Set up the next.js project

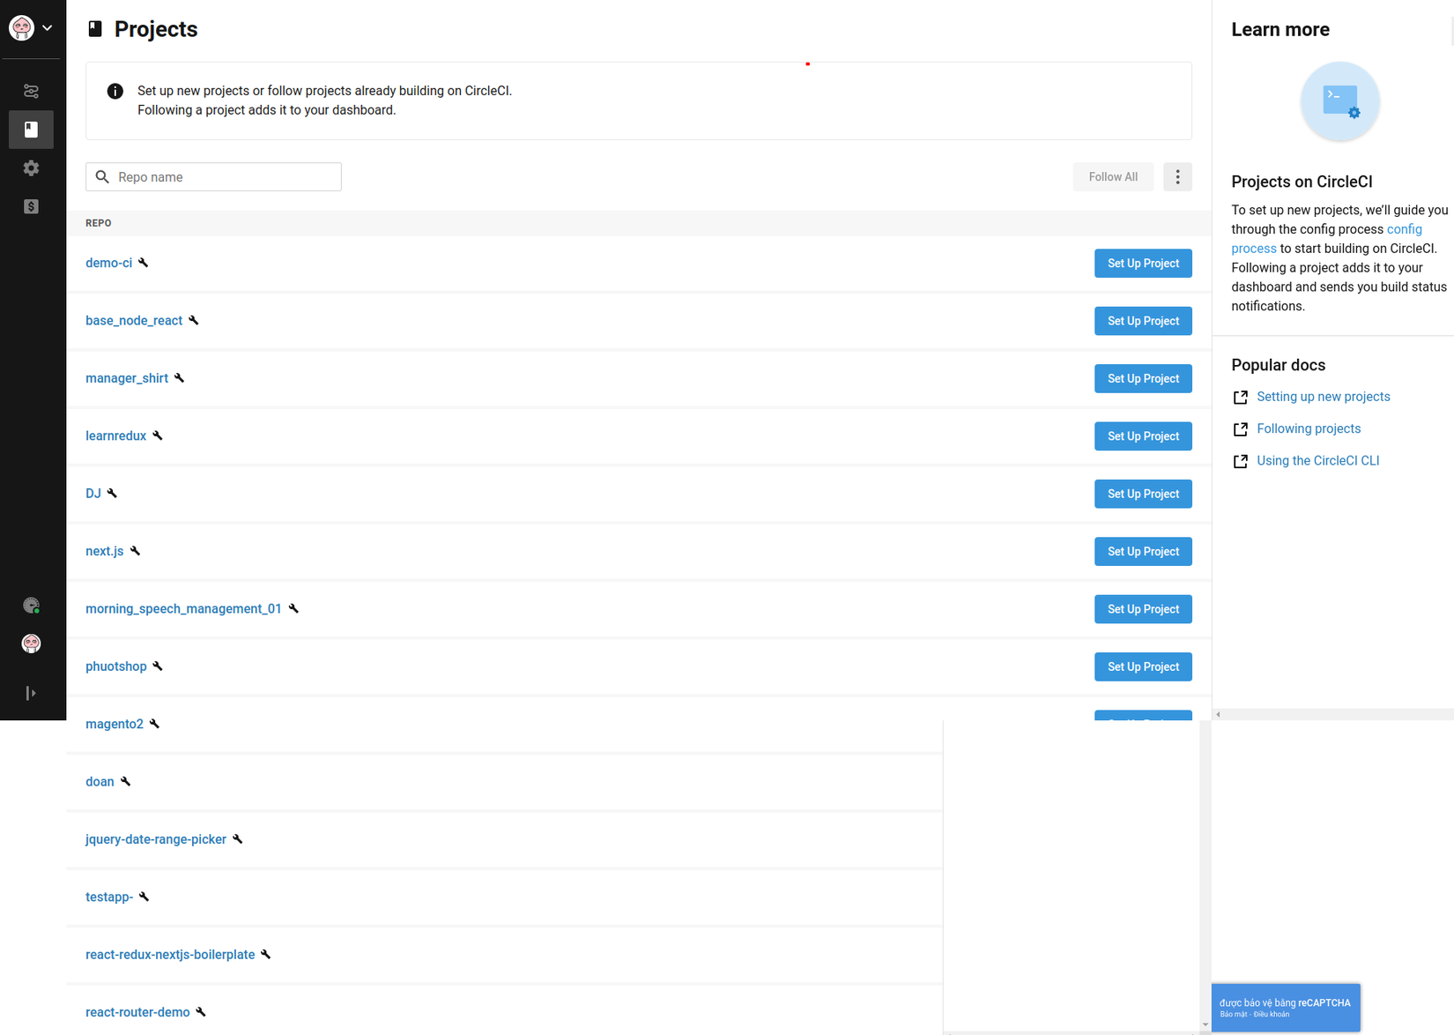tap(1143, 552)
